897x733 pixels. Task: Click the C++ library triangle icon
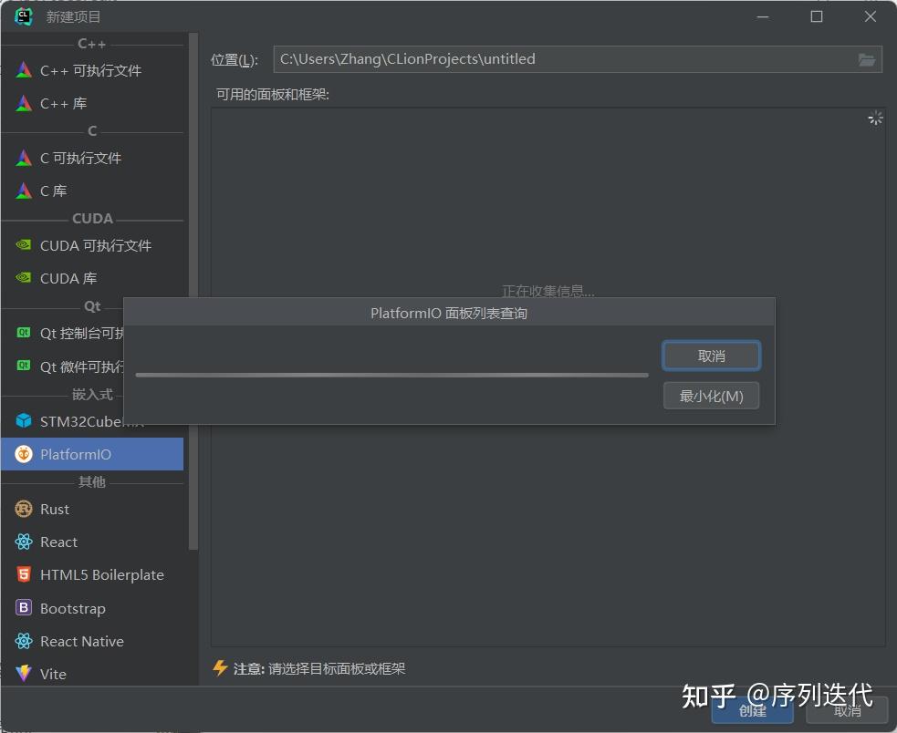point(24,103)
